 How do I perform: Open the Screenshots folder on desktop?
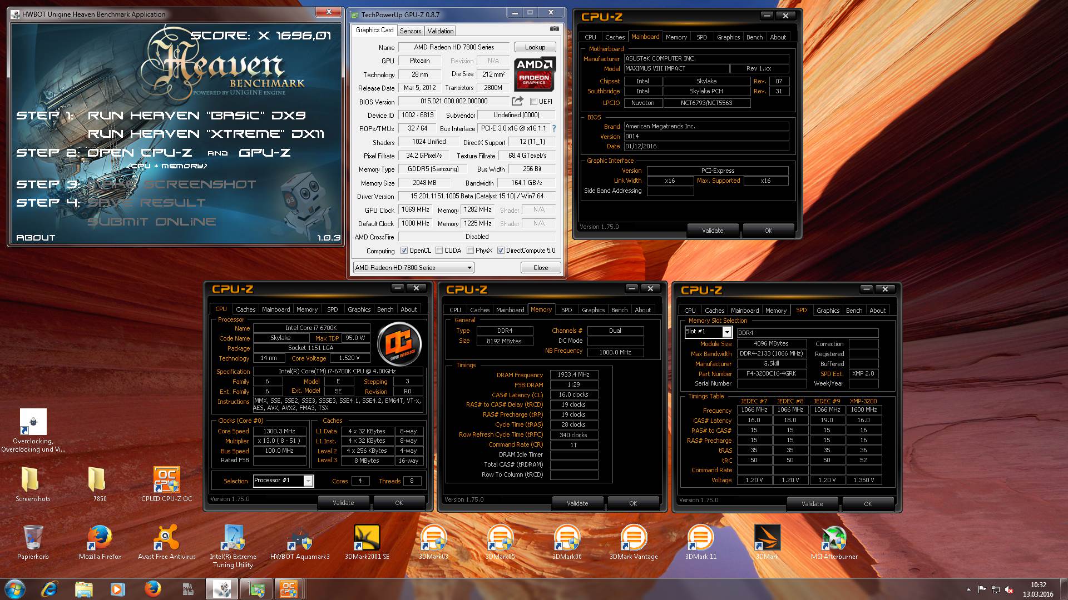pyautogui.click(x=33, y=484)
